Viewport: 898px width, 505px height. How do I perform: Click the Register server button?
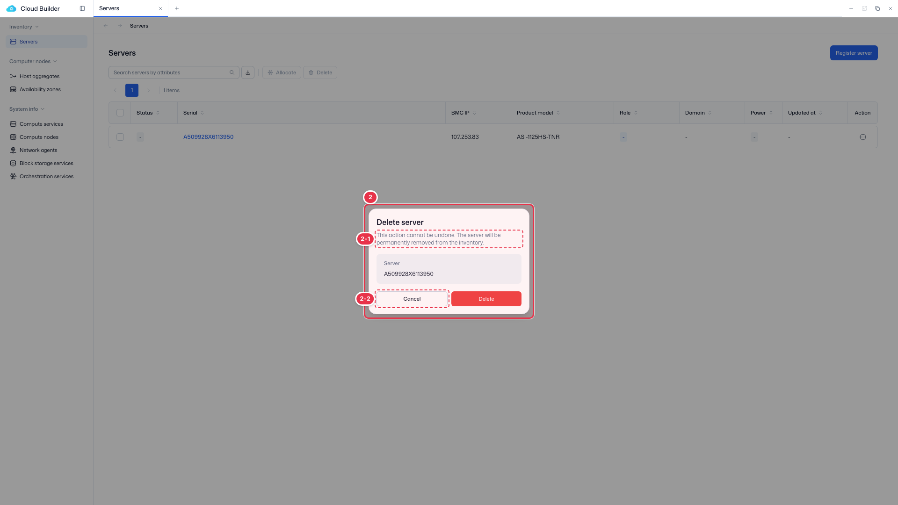[x=854, y=53]
